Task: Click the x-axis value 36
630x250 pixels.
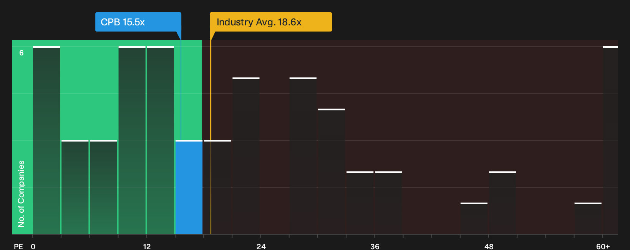Action: pyautogui.click(x=375, y=246)
